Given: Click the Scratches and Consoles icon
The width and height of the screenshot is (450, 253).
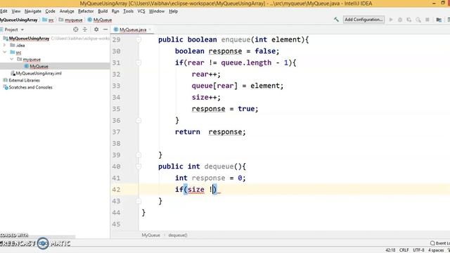Looking at the screenshot, I should 5,87.
